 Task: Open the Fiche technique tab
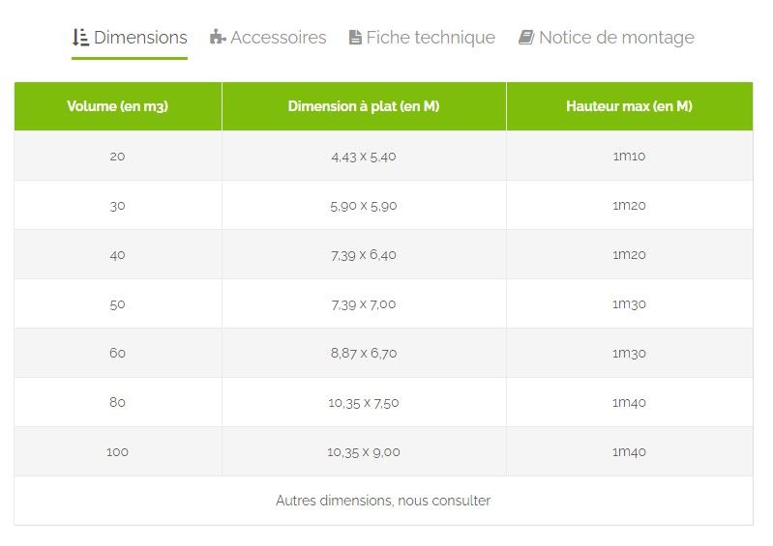(430, 38)
